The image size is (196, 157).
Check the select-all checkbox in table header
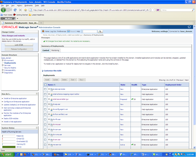tap(45, 85)
